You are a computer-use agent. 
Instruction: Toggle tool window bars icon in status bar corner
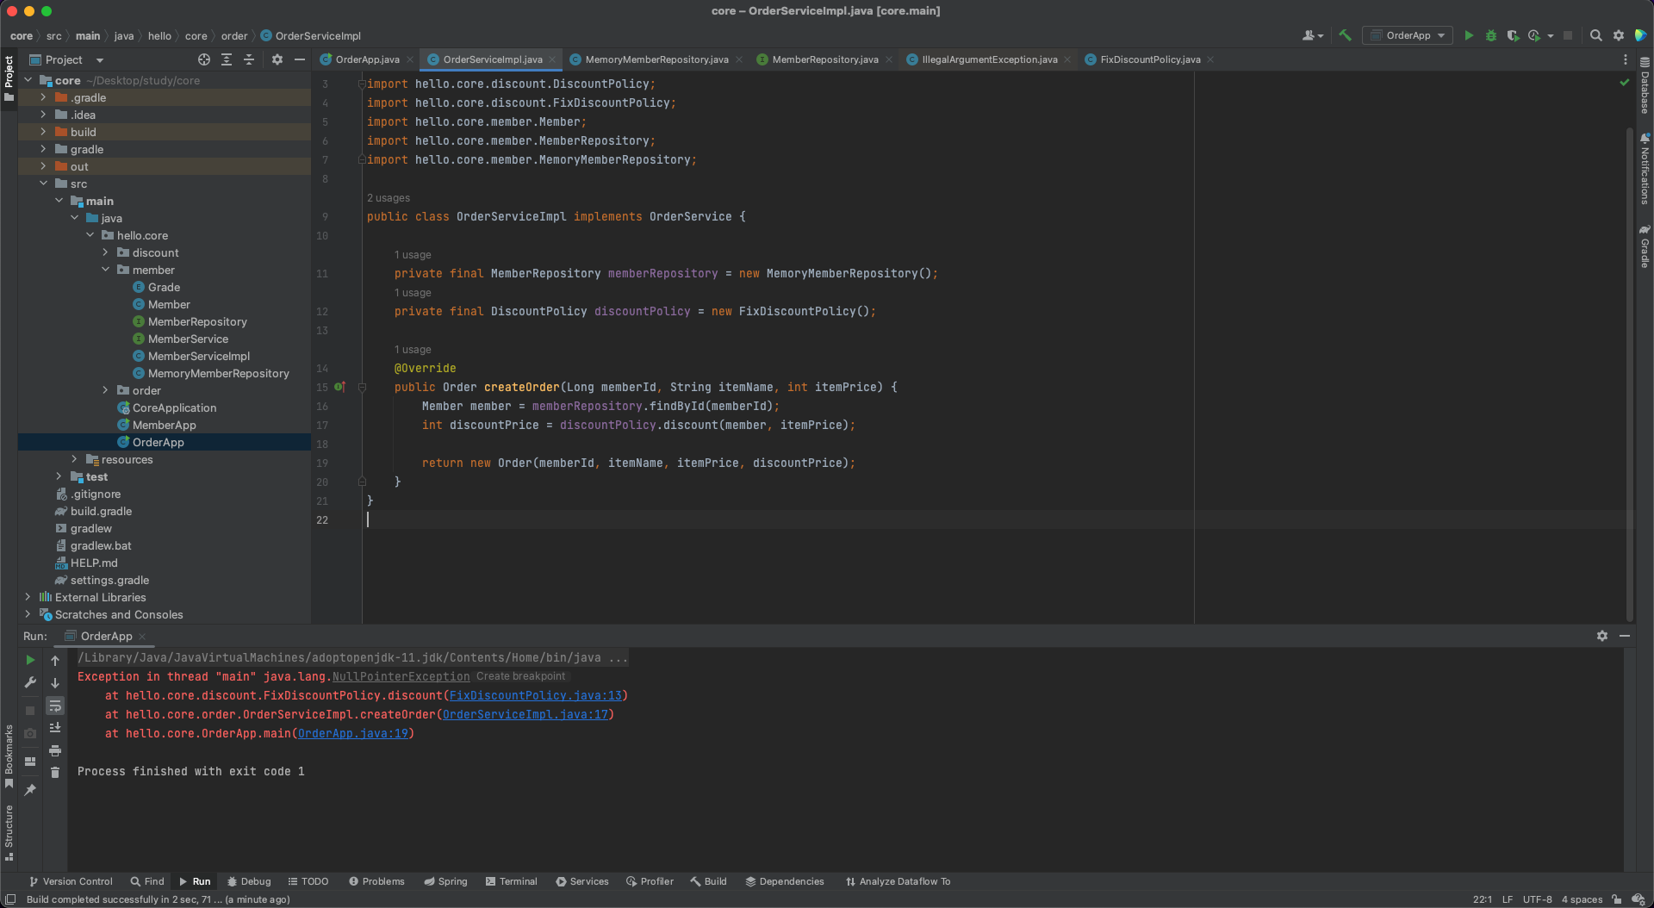click(x=10, y=899)
